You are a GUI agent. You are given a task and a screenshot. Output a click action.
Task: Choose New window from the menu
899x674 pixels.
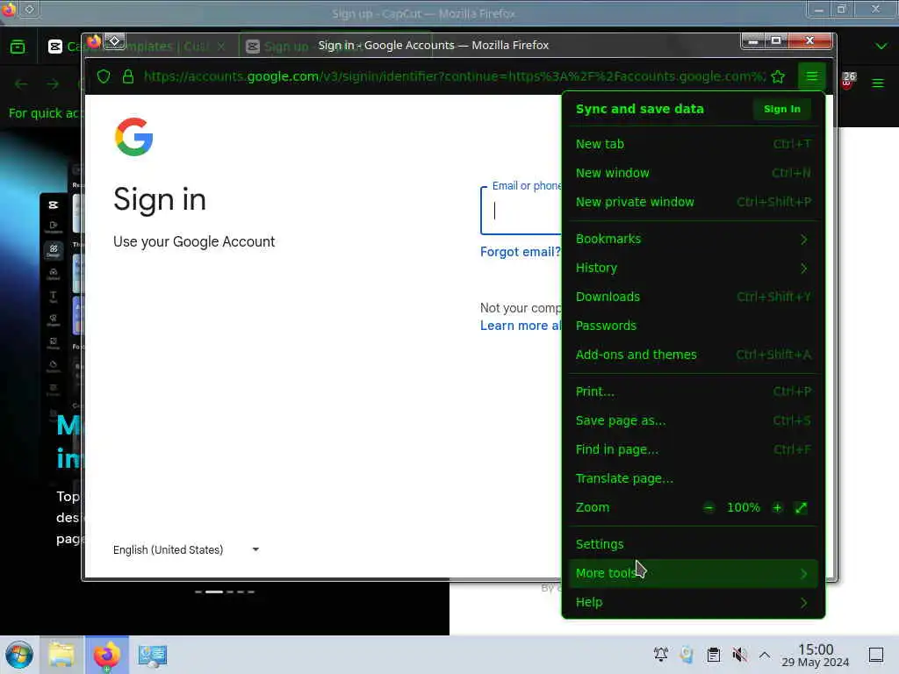pos(694,173)
